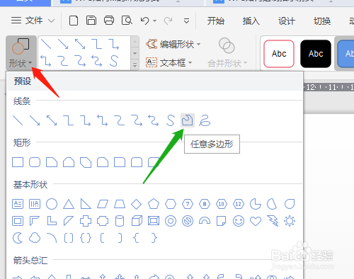Viewport: 354px width, 279px height.
Task: Select the cube shape
Action: coord(137,221)
